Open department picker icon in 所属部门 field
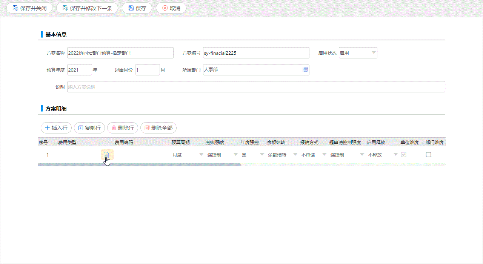Screen dimensions: 483x264 [x=305, y=70]
